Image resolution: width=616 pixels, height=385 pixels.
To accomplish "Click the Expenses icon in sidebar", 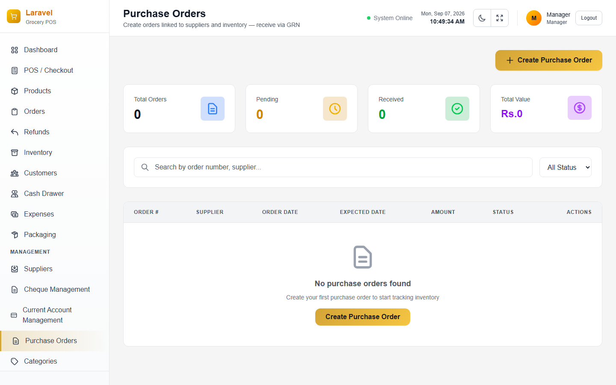I will pos(15,214).
